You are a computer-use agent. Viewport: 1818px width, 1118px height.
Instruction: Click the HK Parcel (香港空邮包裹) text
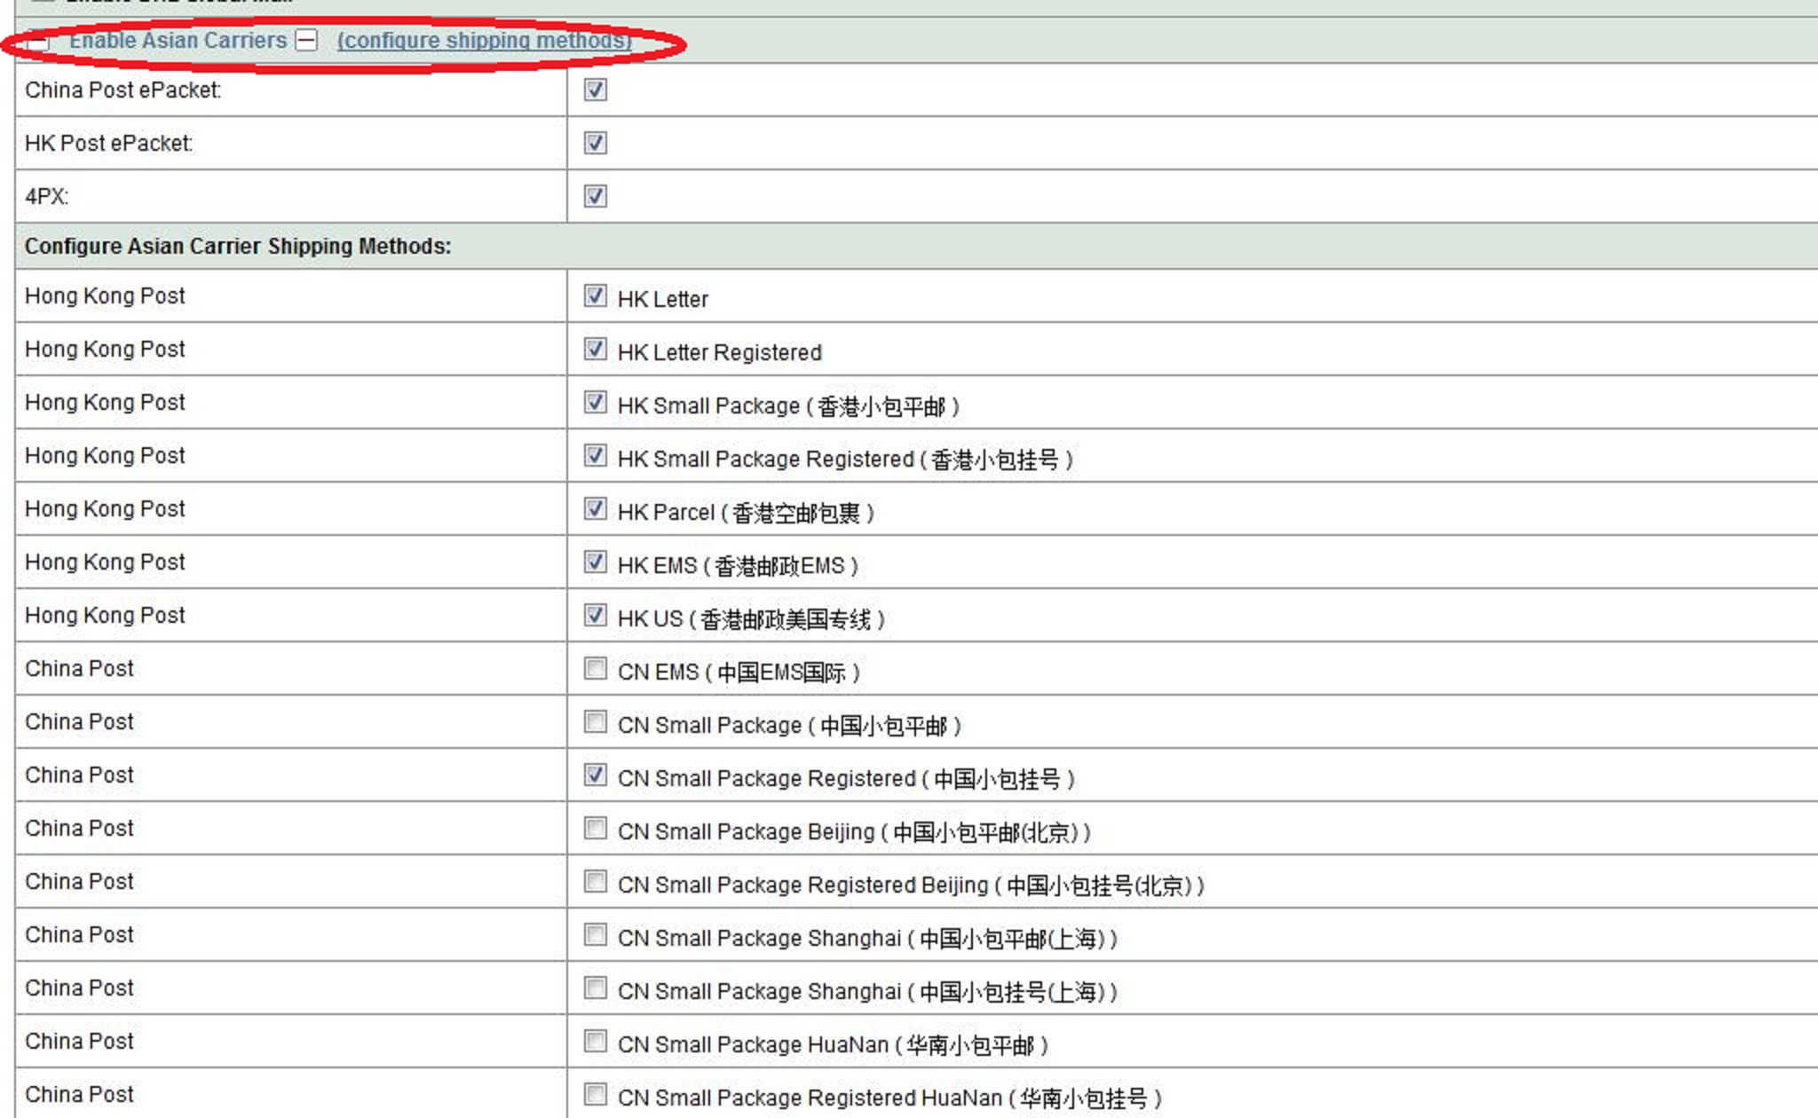click(x=746, y=512)
